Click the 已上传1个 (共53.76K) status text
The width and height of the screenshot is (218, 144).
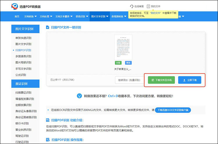(62, 80)
